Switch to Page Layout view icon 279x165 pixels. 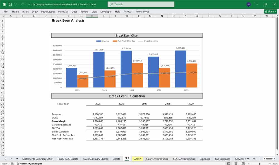click(236, 164)
